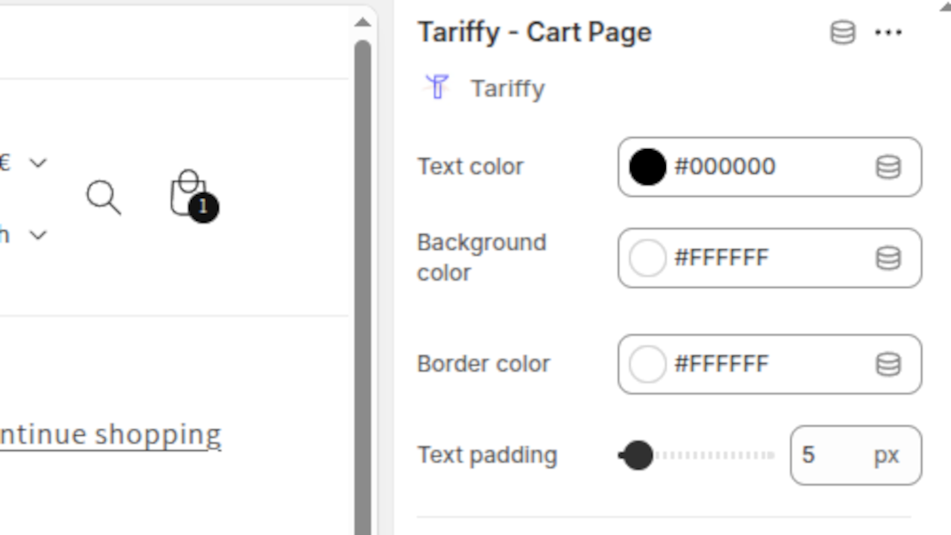This screenshot has width=951, height=535.
Task: Click the Tariffy - Cart Page heading
Action: 534,33
